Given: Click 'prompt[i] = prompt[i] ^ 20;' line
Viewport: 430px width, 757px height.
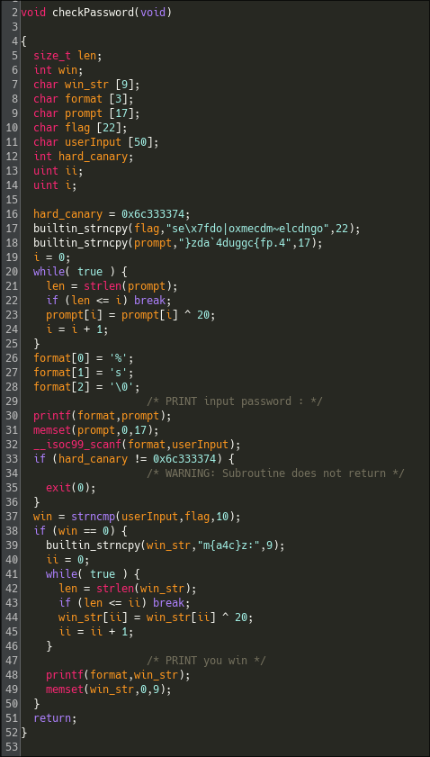Looking at the screenshot, I should tap(130, 315).
